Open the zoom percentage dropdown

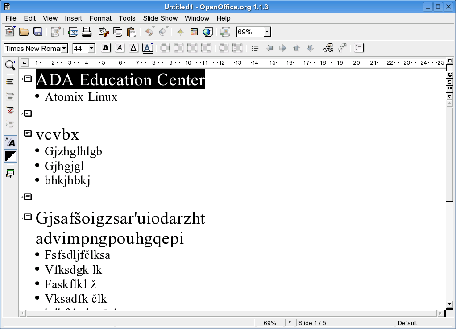[267, 32]
